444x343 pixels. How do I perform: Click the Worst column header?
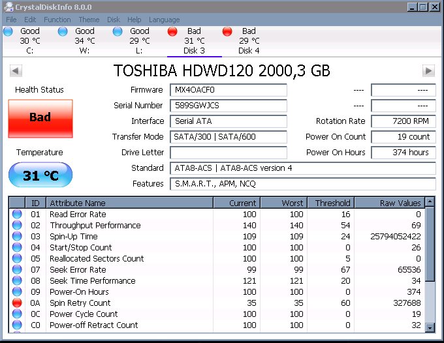284,203
